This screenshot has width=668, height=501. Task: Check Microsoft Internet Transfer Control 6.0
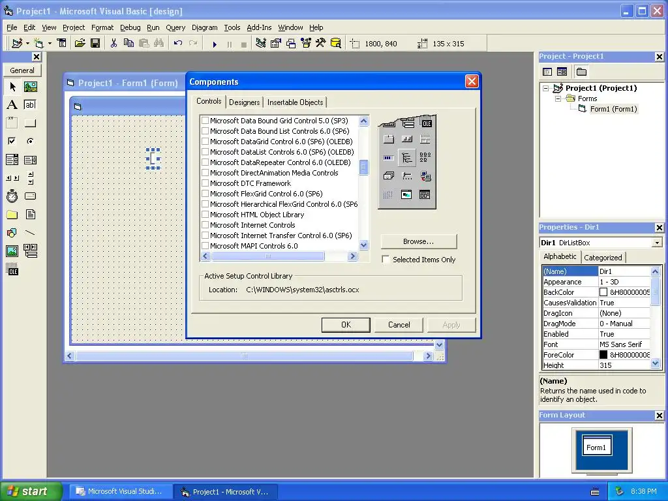205,235
